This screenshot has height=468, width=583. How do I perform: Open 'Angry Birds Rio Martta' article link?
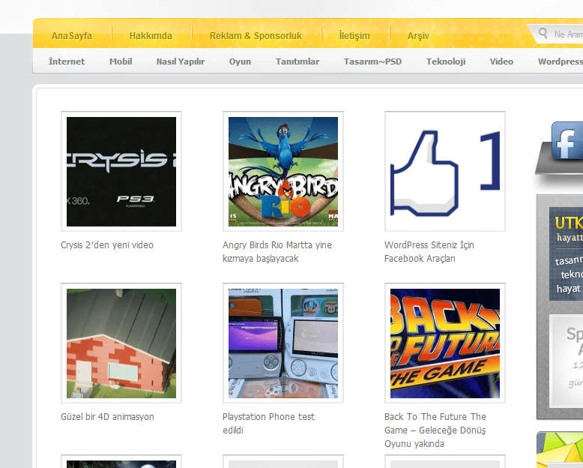pos(277,252)
